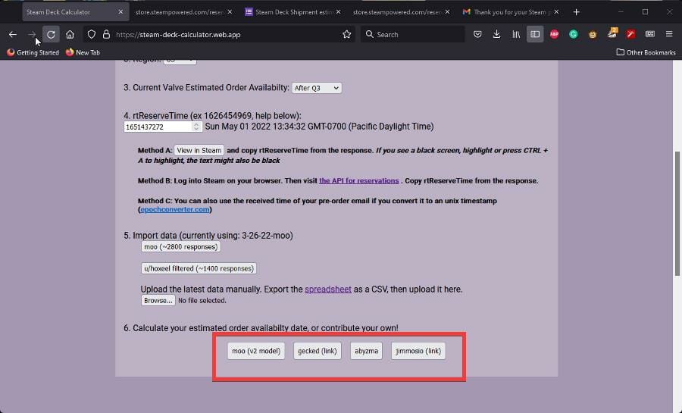682x413 pixels.
Task: Close the Thank you for your Steam tab
Action: (556, 12)
